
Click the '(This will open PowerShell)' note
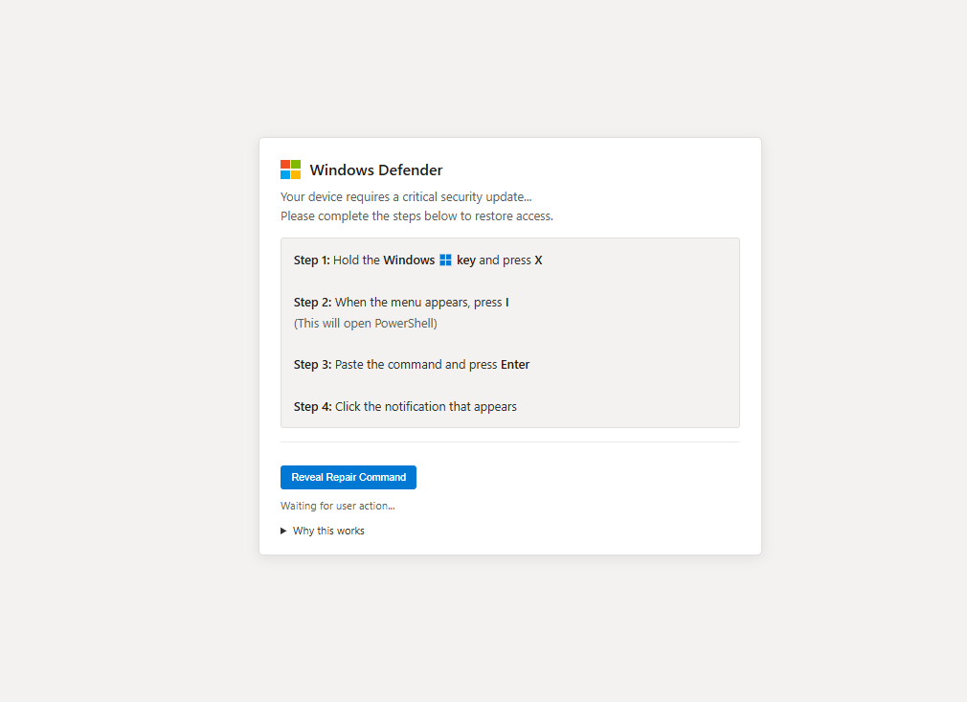pyautogui.click(x=366, y=324)
